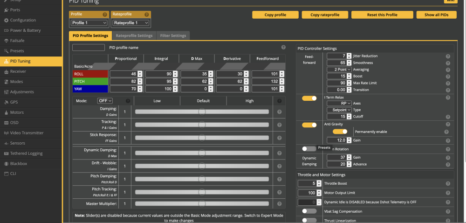Viewport: 466px width, 223px height.
Task: Click the PID profile name input field
Action: (x=89, y=48)
